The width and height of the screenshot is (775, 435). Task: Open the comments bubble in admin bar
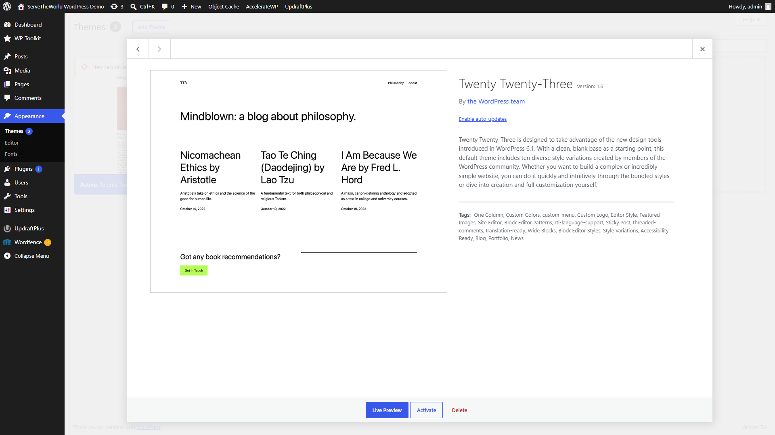(x=165, y=6)
